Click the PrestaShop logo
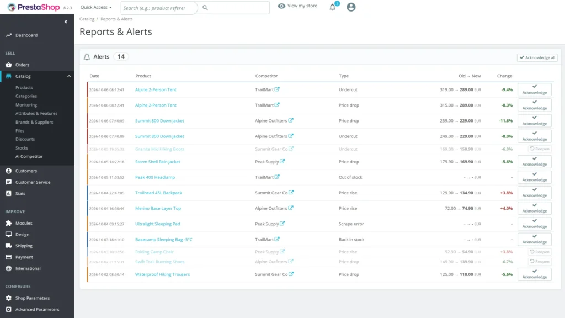The height and width of the screenshot is (318, 565). [34, 7]
